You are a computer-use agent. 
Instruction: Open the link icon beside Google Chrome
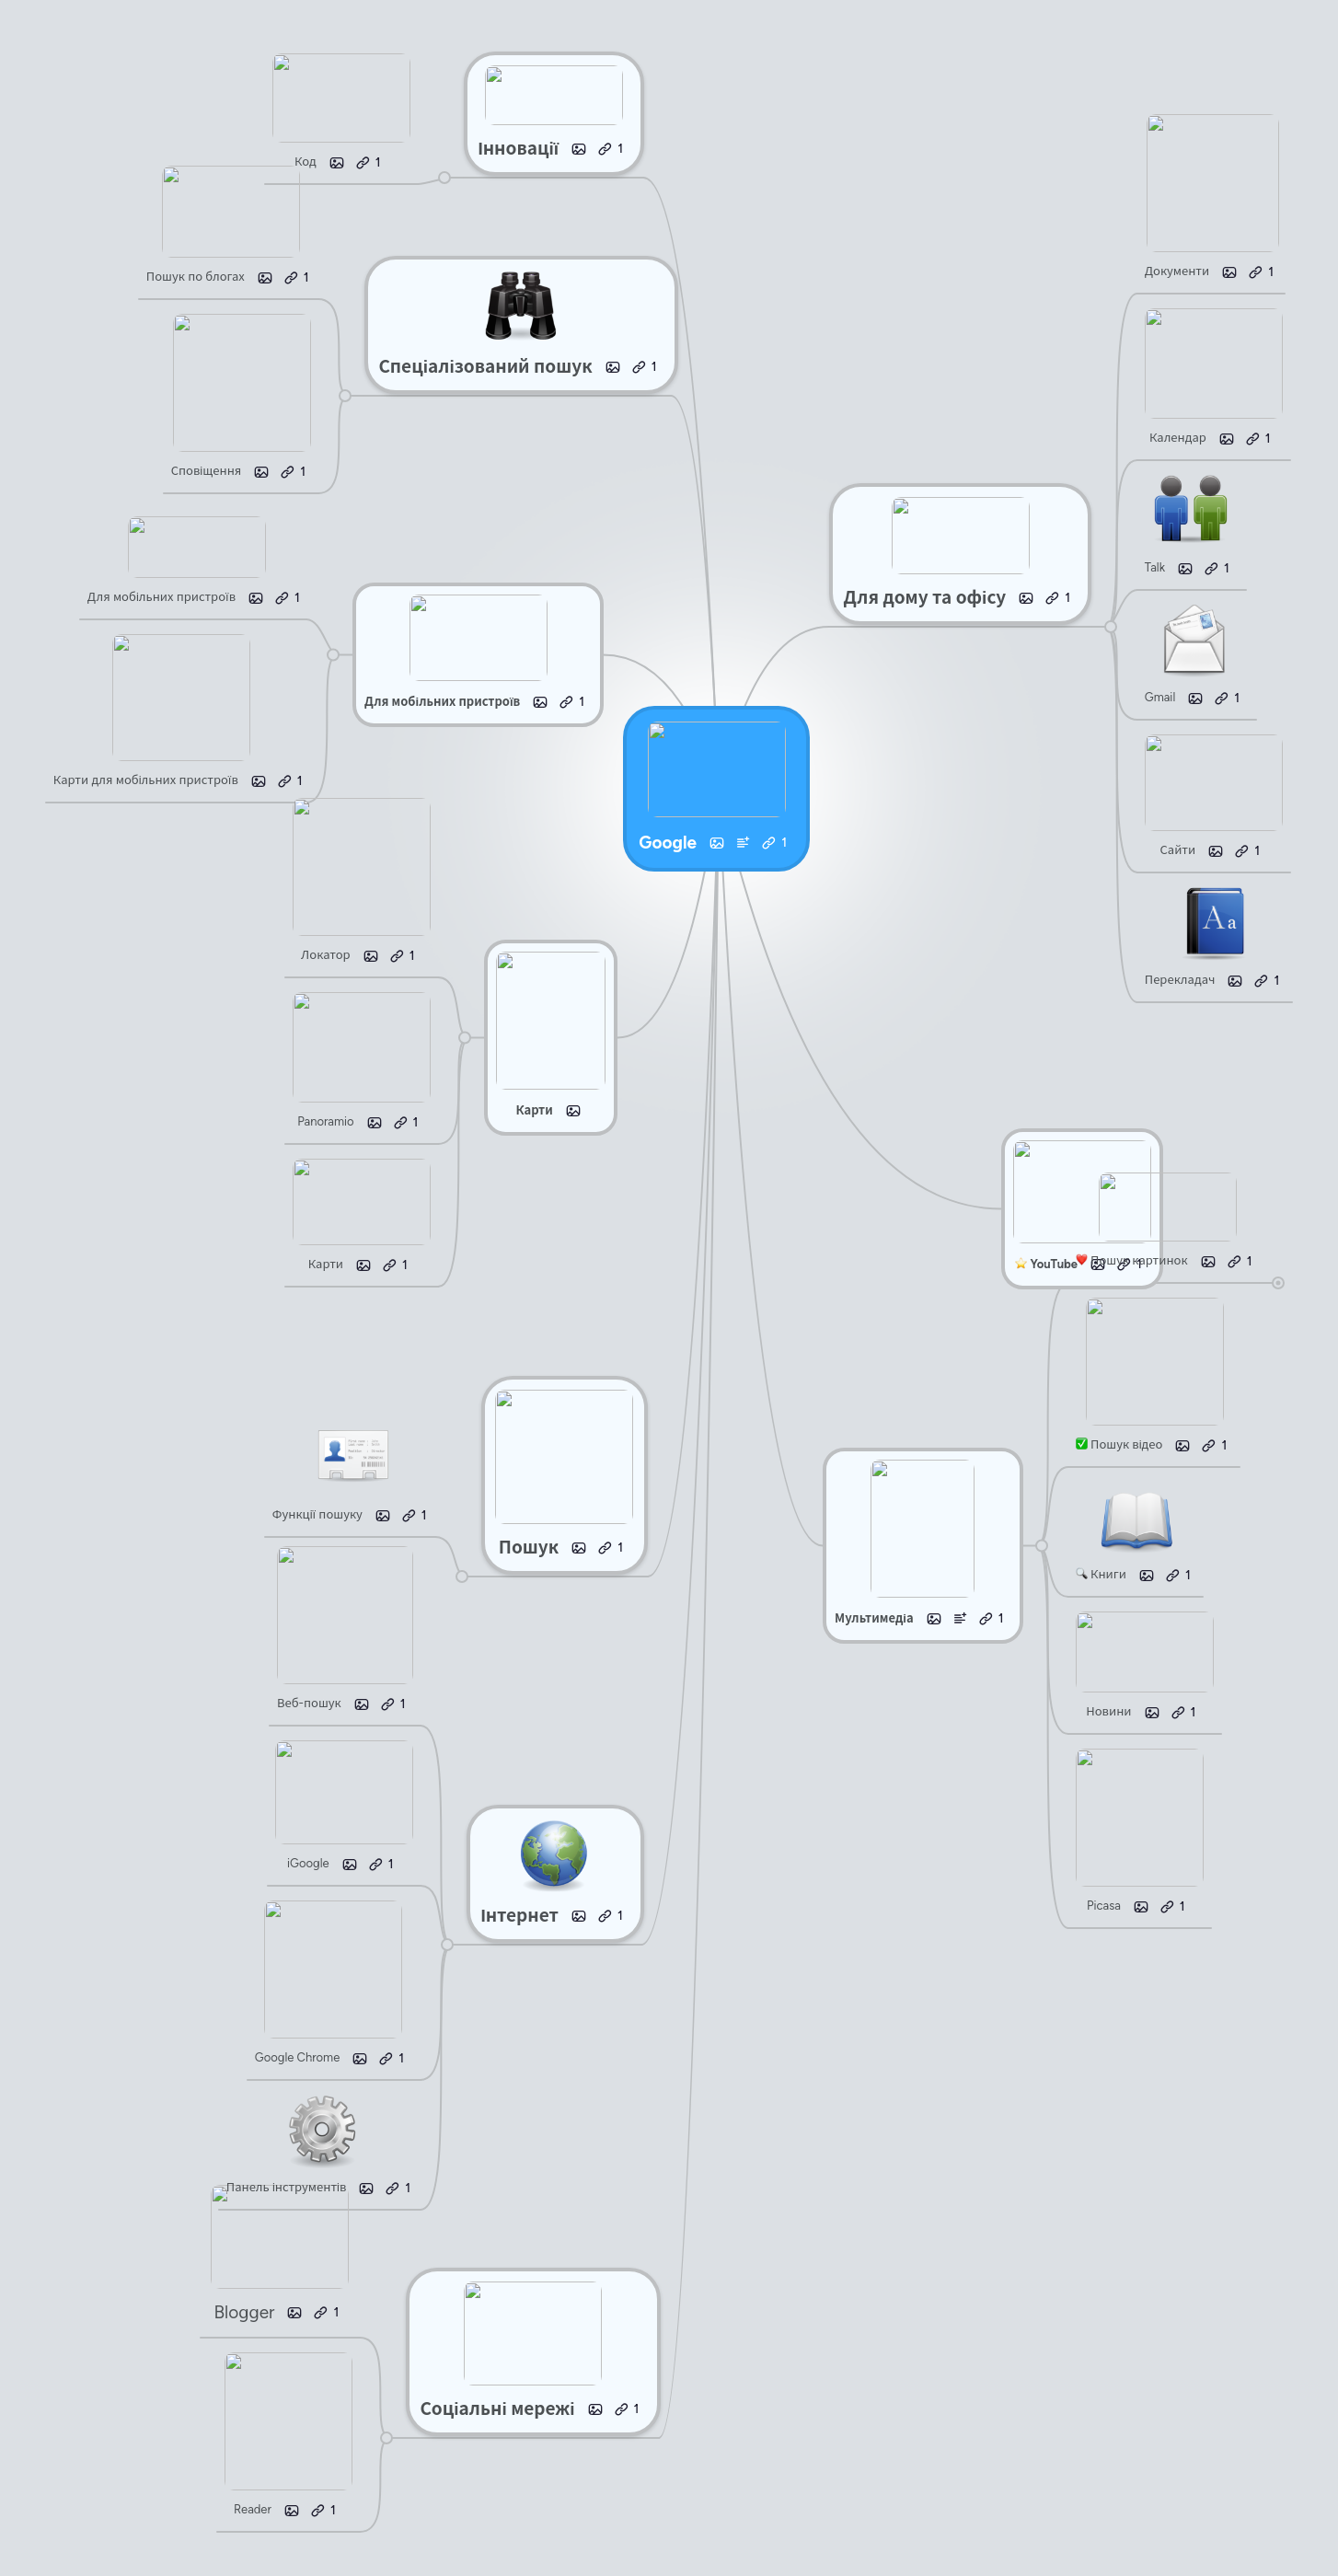[x=386, y=2058]
